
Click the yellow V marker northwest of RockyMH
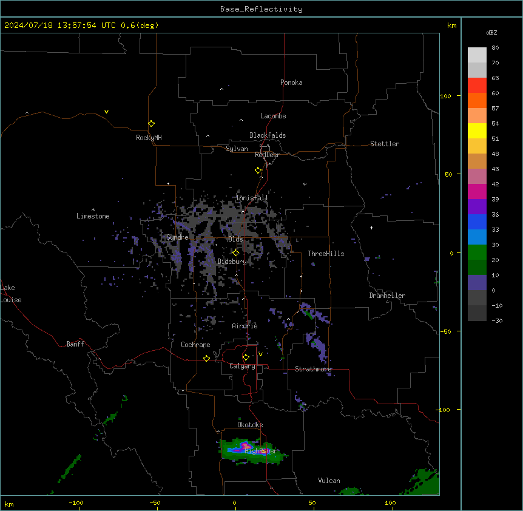106,112
